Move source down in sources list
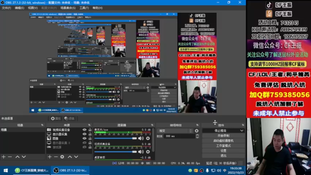The height and width of the screenshot is (175, 311). click(x=76, y=157)
